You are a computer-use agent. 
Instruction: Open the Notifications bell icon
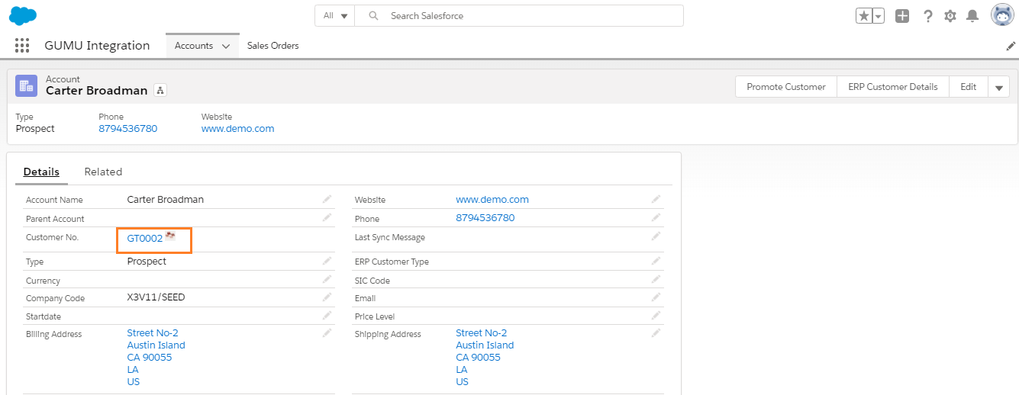tap(972, 16)
